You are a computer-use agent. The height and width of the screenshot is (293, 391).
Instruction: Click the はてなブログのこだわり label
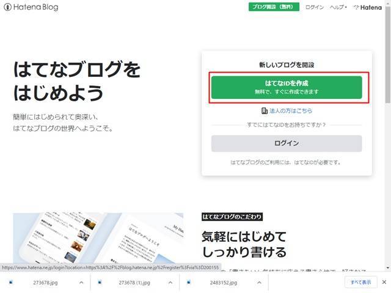[232, 217]
